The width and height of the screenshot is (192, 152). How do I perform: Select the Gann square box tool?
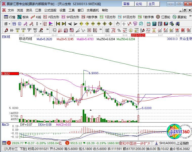(66, 30)
